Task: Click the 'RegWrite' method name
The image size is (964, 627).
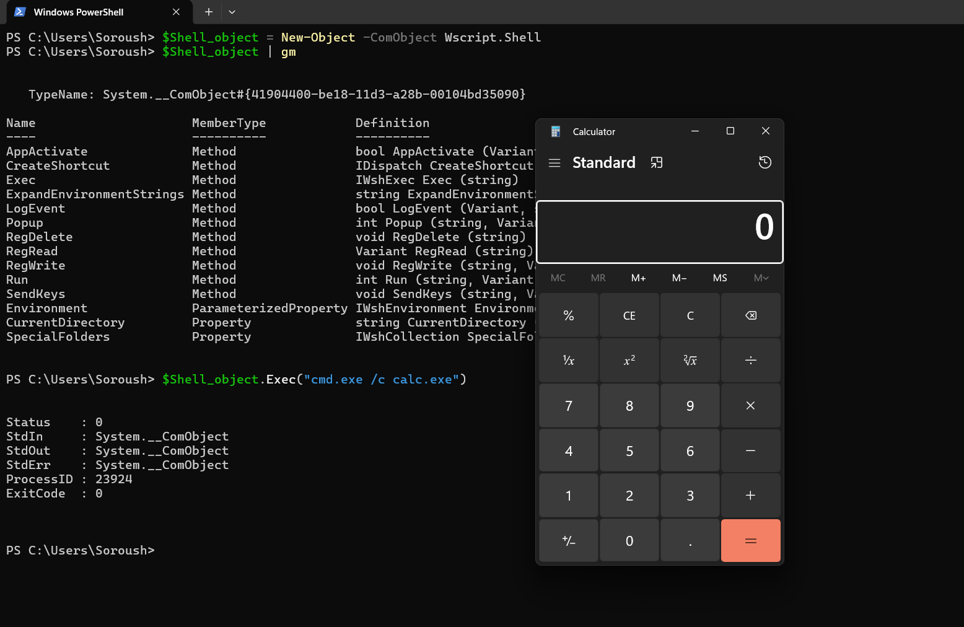Action: [x=36, y=266]
